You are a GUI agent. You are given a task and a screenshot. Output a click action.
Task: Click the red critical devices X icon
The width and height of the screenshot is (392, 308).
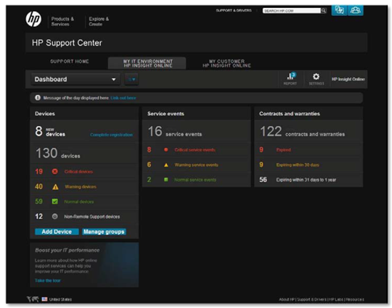[x=55, y=172]
